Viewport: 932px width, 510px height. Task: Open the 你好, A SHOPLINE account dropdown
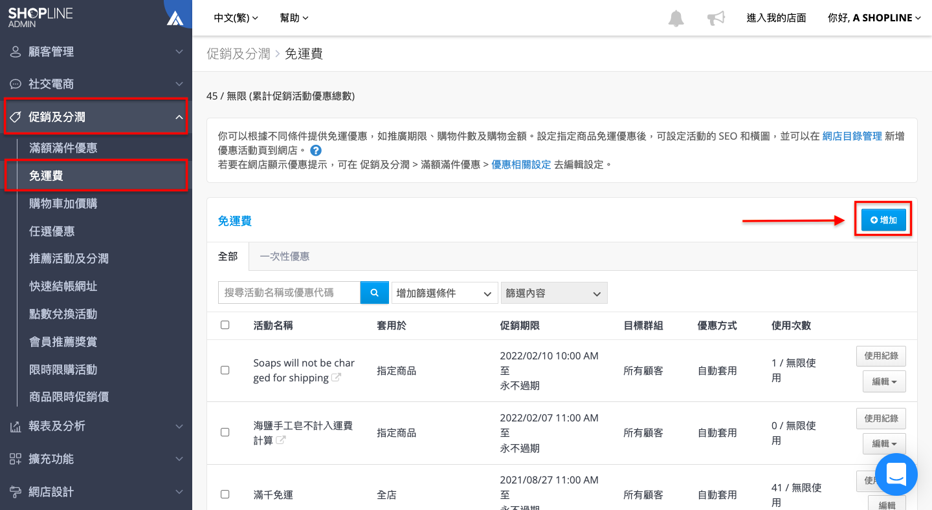tap(874, 18)
